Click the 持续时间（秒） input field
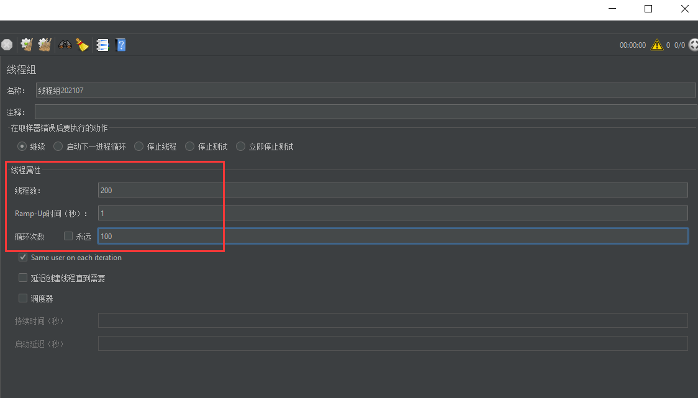The image size is (698, 398). (x=393, y=320)
